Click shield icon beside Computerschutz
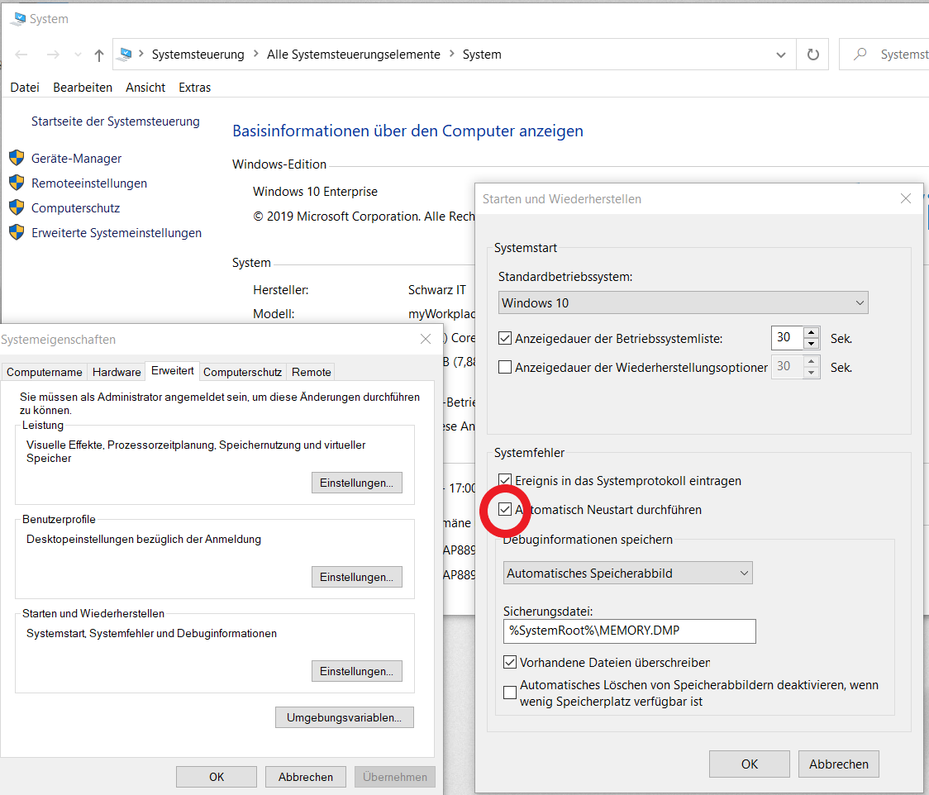Image resolution: width=929 pixels, height=795 pixels. tap(17, 207)
